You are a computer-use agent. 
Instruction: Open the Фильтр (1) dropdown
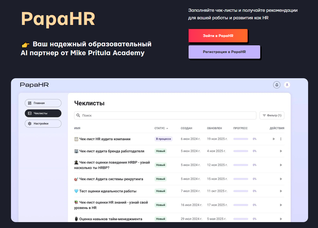(x=272, y=115)
